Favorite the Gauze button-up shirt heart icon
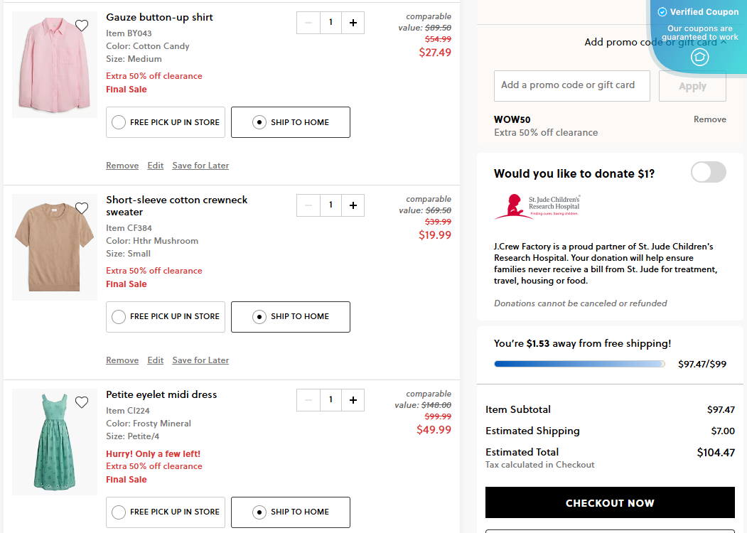 [82, 26]
